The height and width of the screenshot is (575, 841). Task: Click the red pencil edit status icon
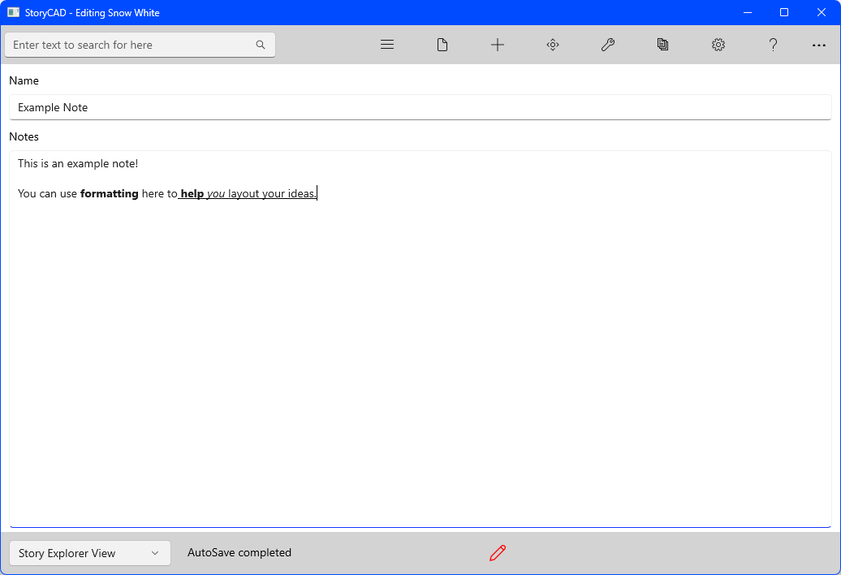pos(498,553)
